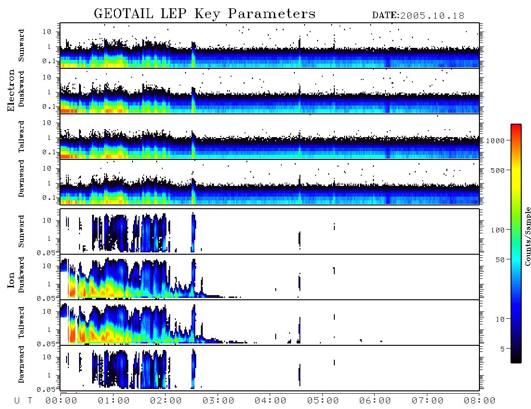Click the "100" color bar label
The width and height of the screenshot is (531, 409).
click(498, 230)
